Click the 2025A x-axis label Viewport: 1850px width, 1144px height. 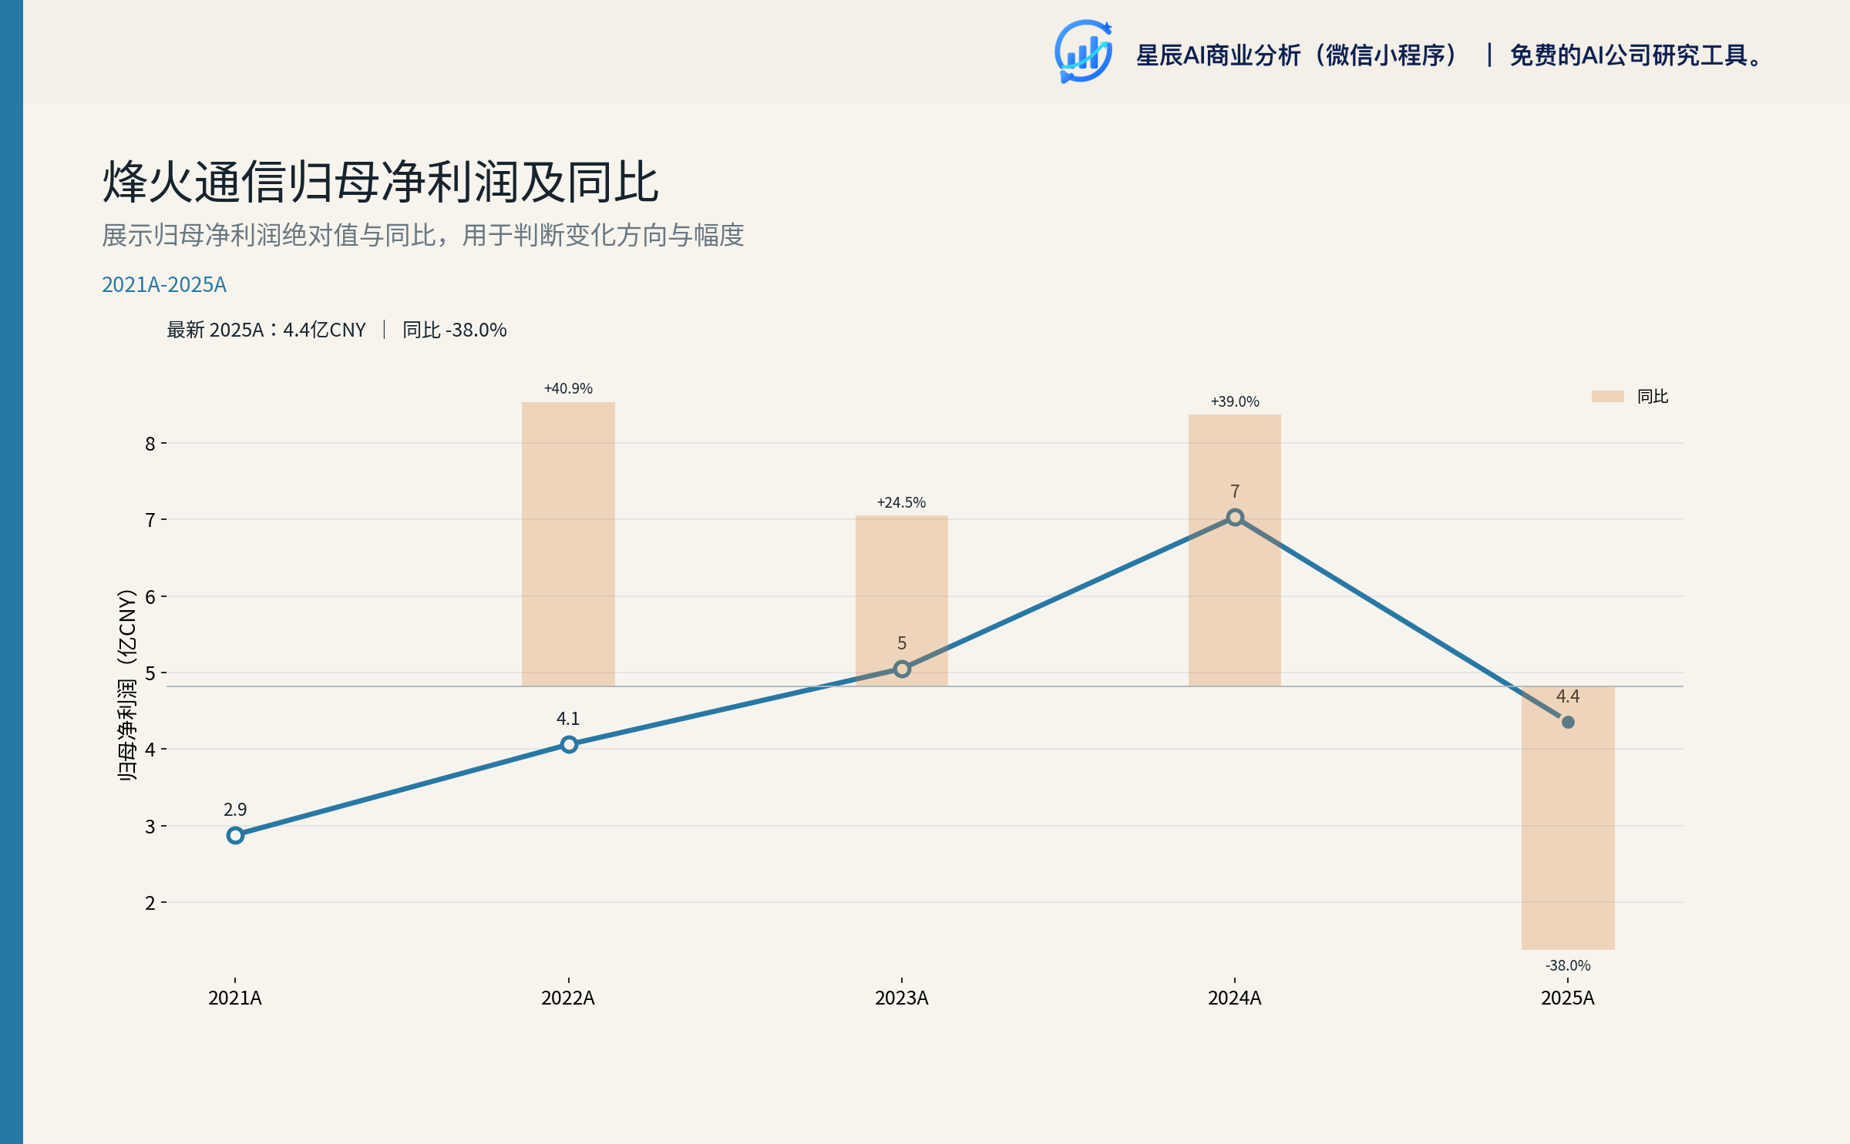pos(1568,998)
